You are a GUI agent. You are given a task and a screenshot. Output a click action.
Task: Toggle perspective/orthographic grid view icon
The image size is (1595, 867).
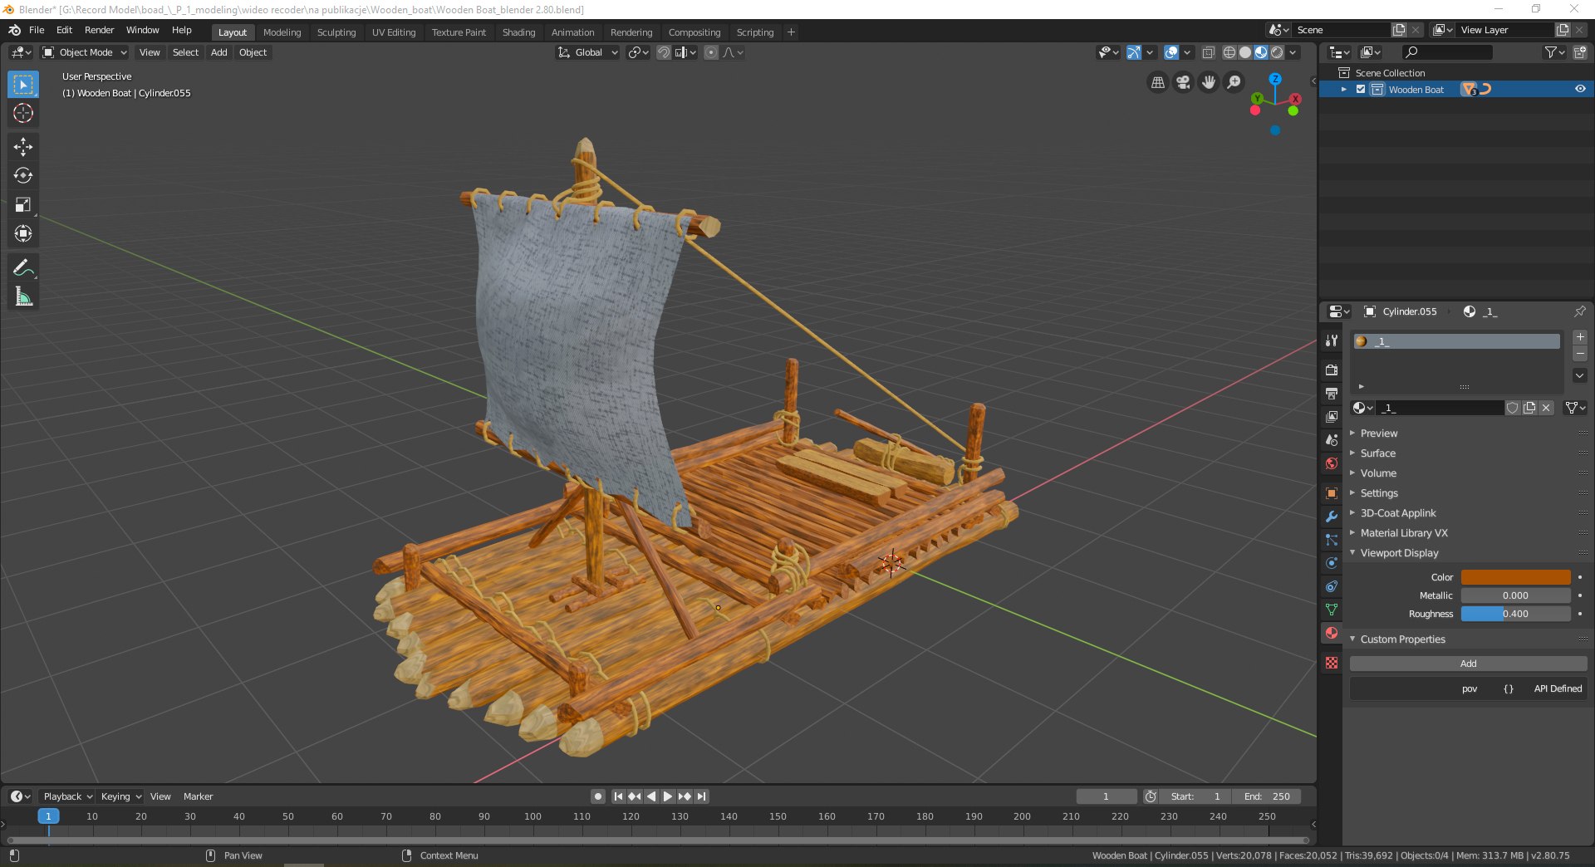click(1158, 82)
